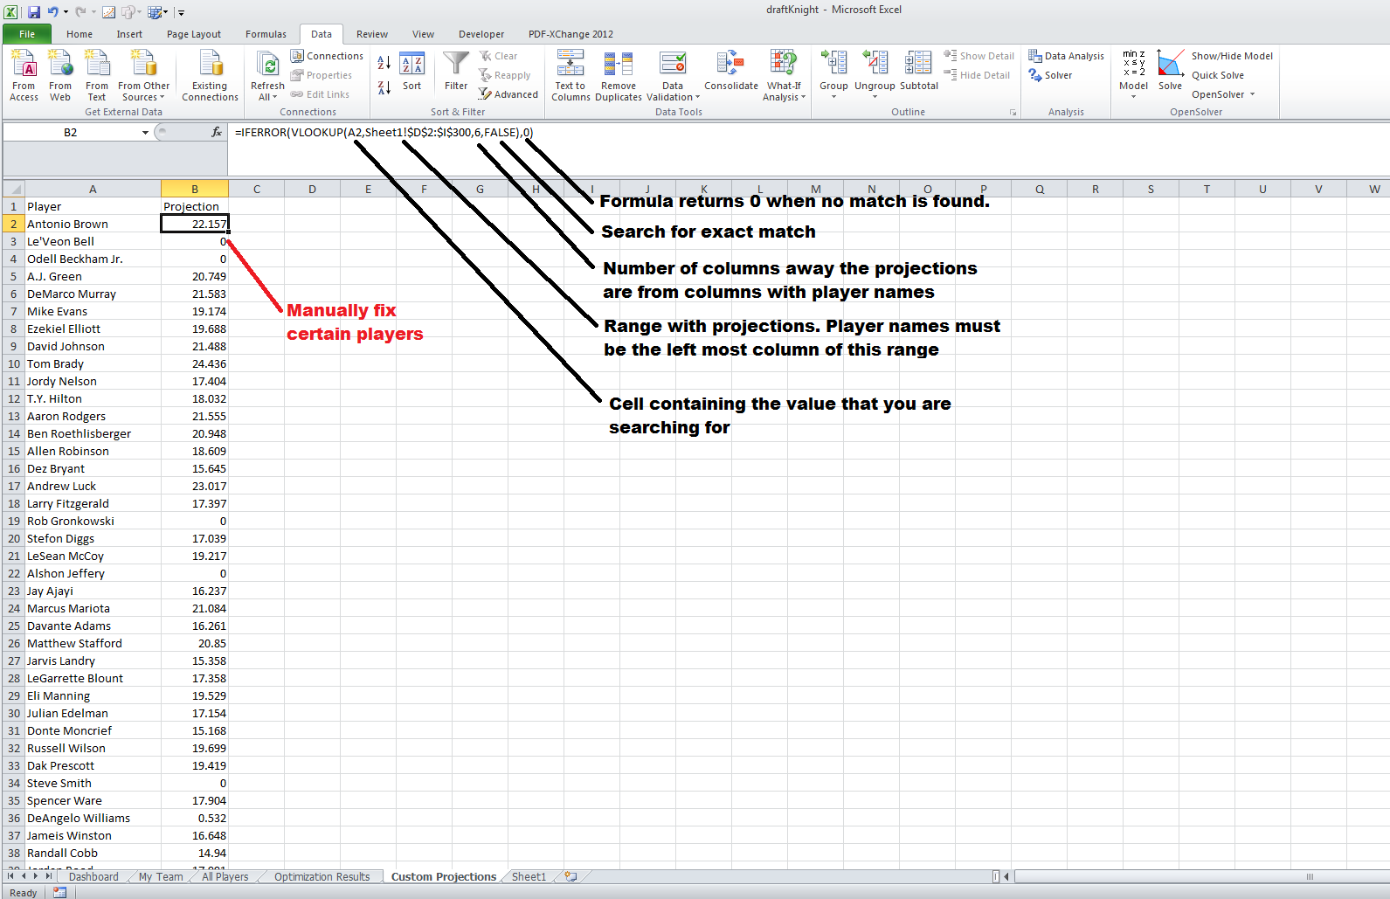
Task: Click the Sort Z to A icon
Action: click(x=384, y=87)
